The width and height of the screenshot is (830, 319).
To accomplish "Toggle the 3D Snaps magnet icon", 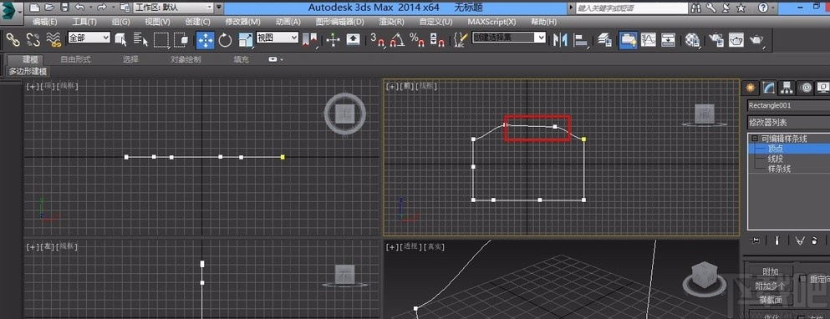I will [x=377, y=40].
